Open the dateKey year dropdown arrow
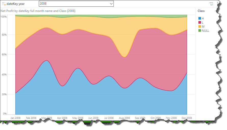 111,4
